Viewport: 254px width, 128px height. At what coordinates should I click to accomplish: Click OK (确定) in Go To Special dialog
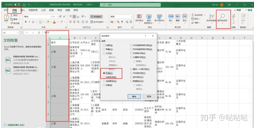click(134, 96)
